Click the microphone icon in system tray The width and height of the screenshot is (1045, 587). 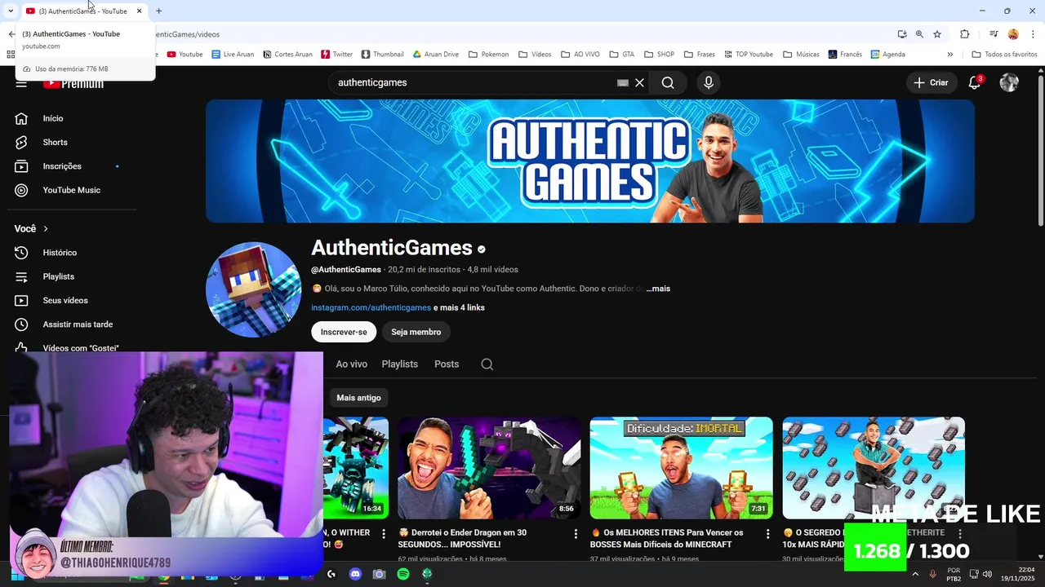coord(932,575)
